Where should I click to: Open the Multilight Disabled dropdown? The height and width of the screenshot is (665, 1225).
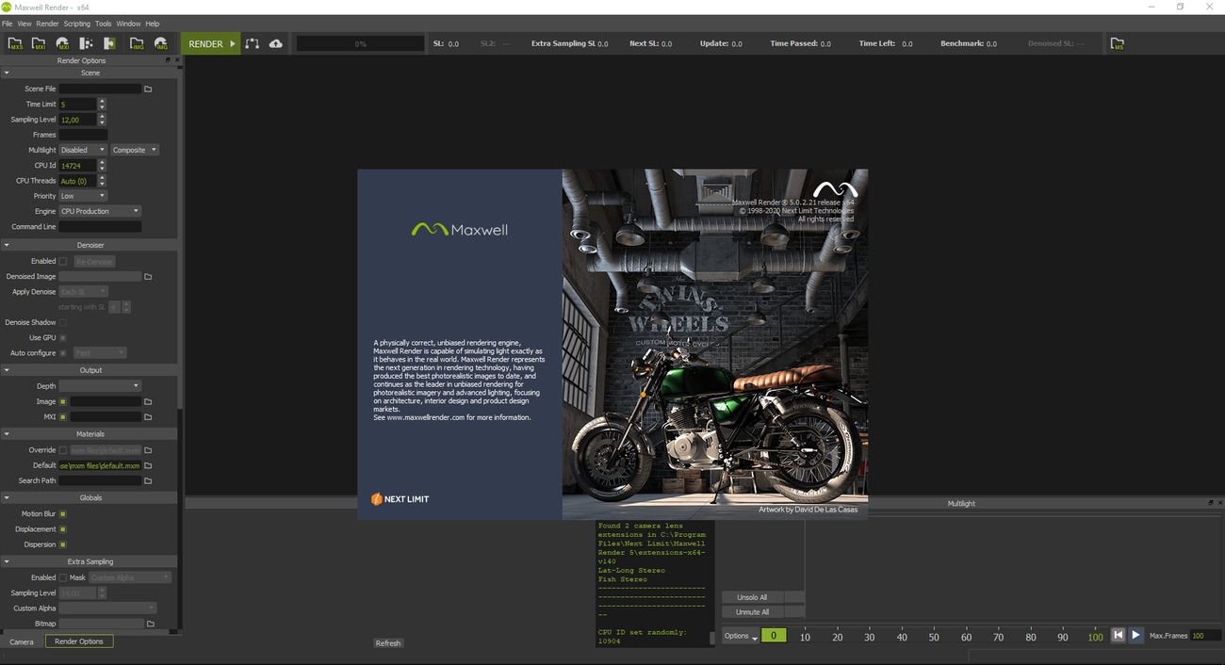(82, 150)
